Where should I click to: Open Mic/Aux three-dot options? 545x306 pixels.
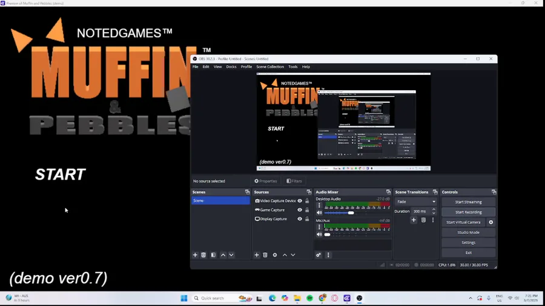point(319,227)
